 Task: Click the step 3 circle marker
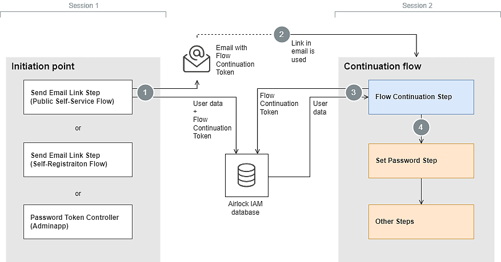click(354, 92)
